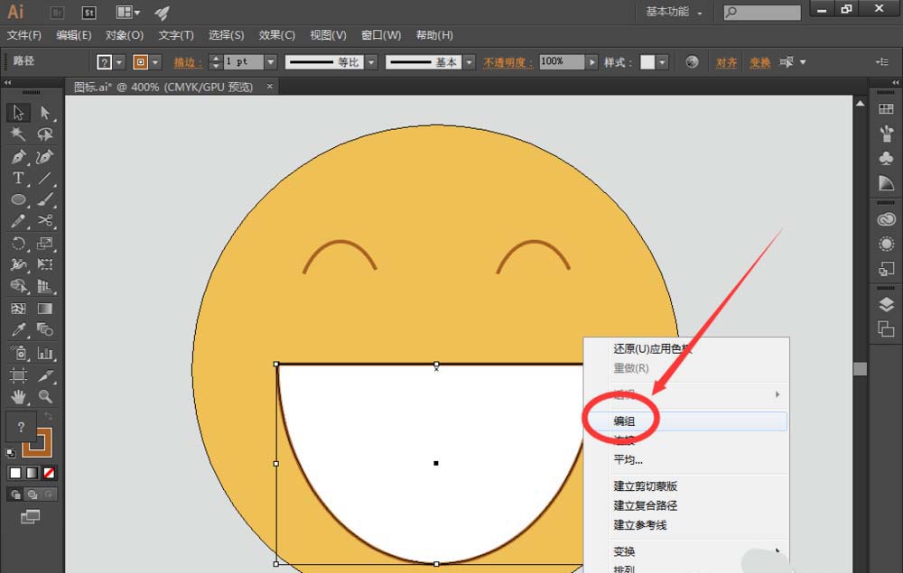The width and height of the screenshot is (903, 573).
Task: Open the stroke color dropdown in control bar
Action: click(x=155, y=61)
